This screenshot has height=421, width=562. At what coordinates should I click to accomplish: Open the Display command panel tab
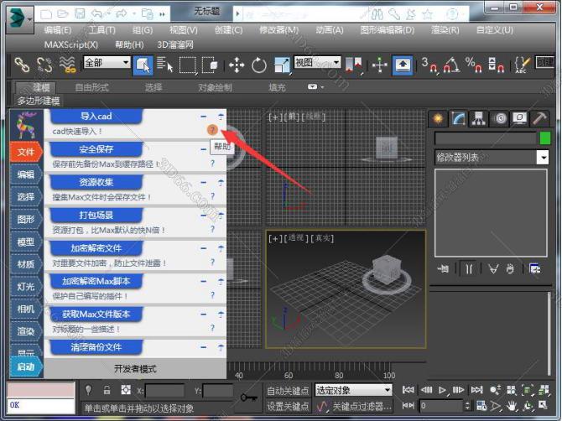coord(520,118)
